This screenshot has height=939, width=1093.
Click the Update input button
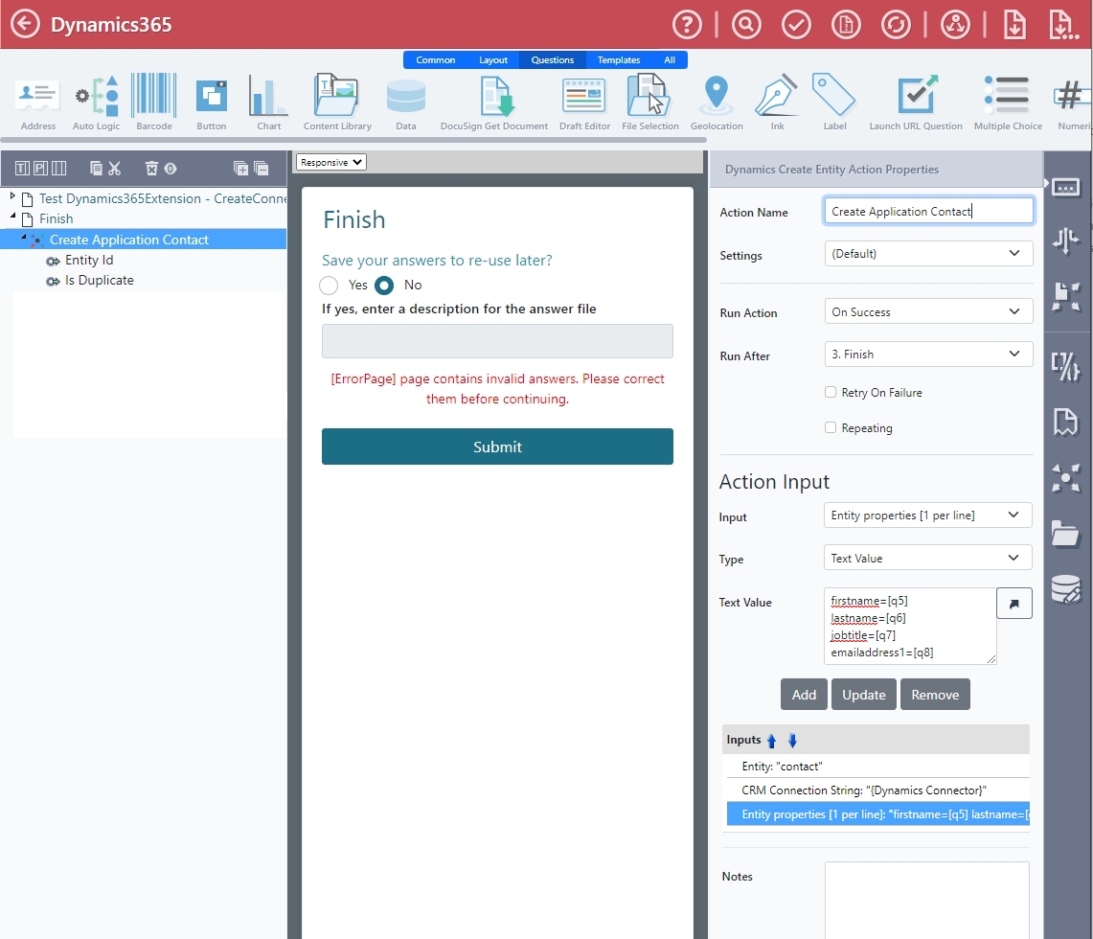[864, 695]
